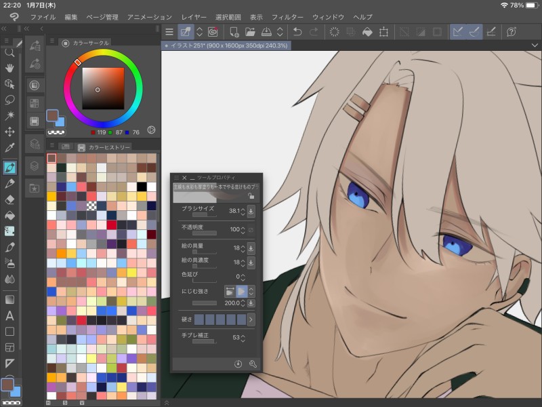
Task: Open the help question mark icon
Action: coord(512,32)
